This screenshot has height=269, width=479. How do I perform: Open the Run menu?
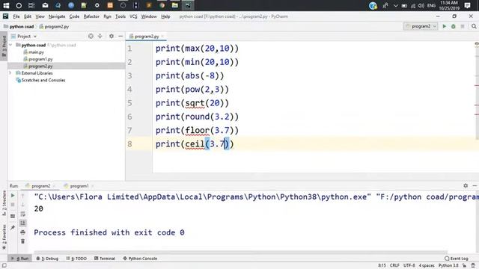pos(107,16)
